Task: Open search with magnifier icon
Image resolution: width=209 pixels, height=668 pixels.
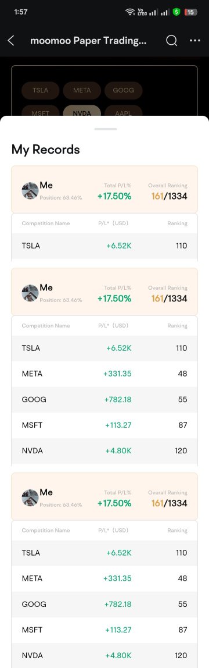Action: point(171,41)
